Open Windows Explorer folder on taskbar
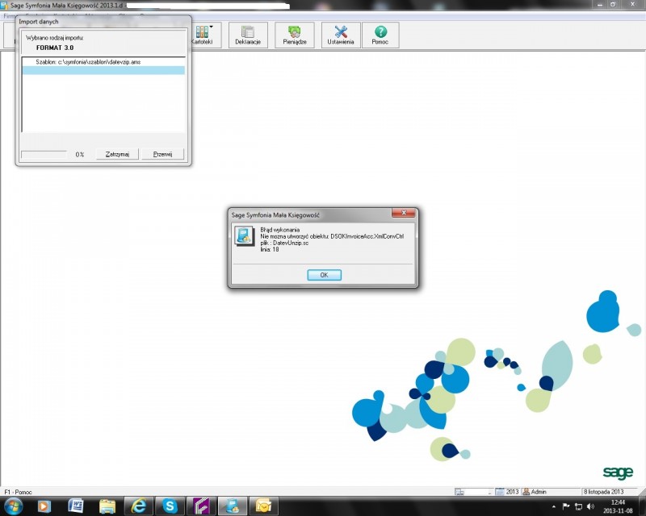The width and height of the screenshot is (646, 516). click(x=107, y=506)
